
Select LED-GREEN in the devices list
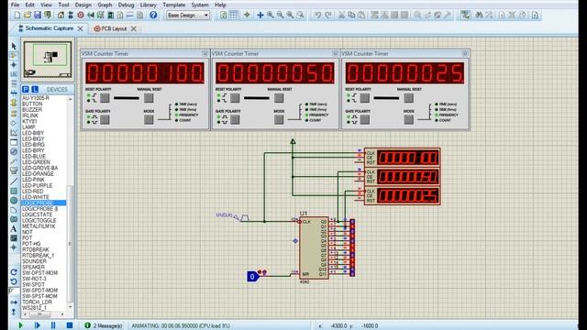pos(36,162)
